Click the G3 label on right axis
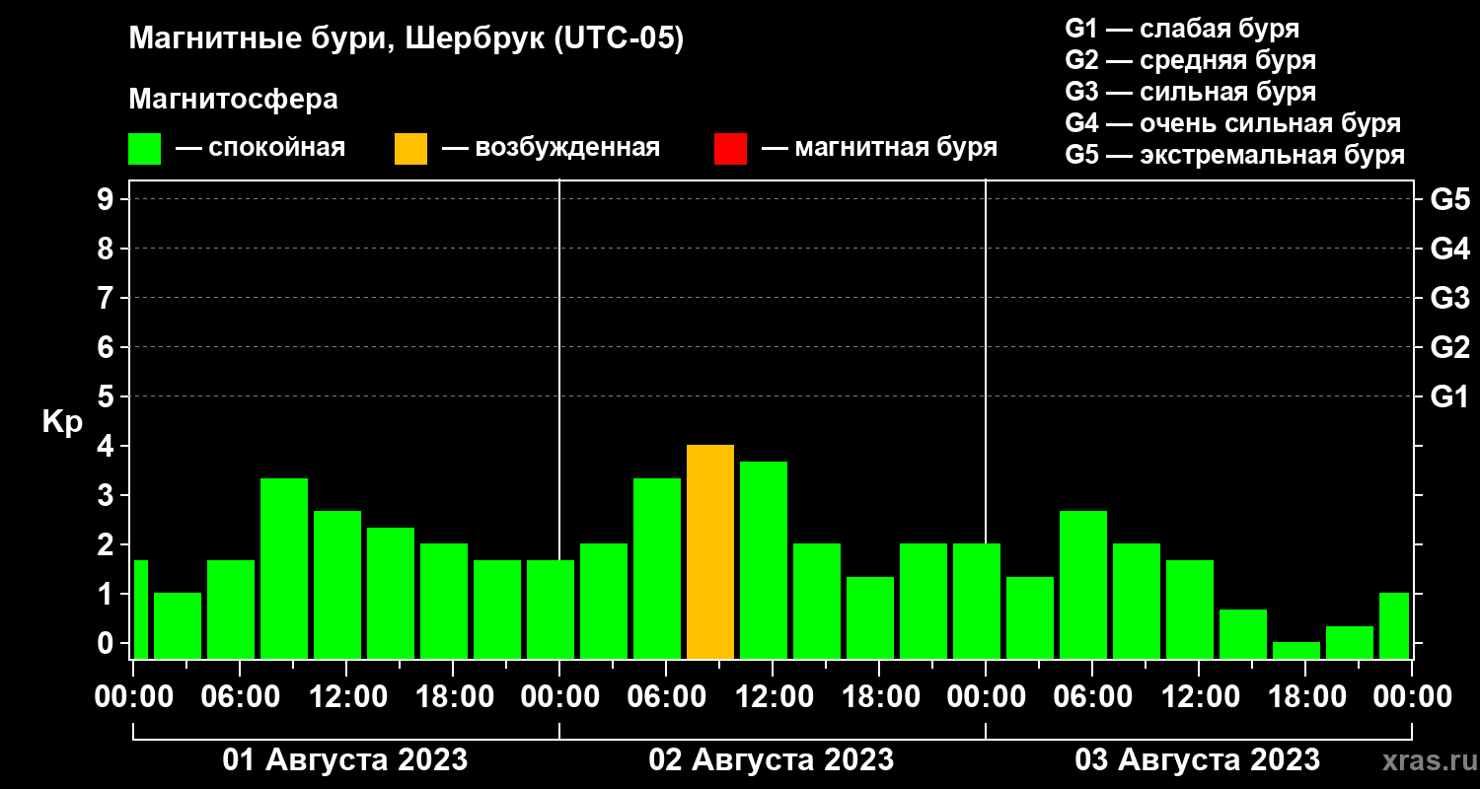 [1449, 298]
